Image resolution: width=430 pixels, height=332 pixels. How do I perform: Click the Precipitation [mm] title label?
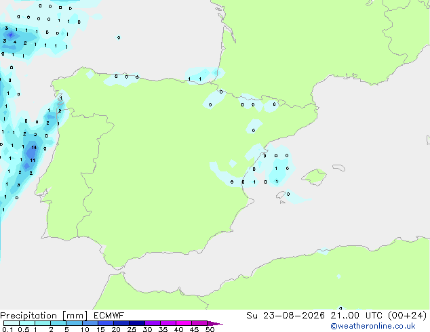[x=44, y=316]
